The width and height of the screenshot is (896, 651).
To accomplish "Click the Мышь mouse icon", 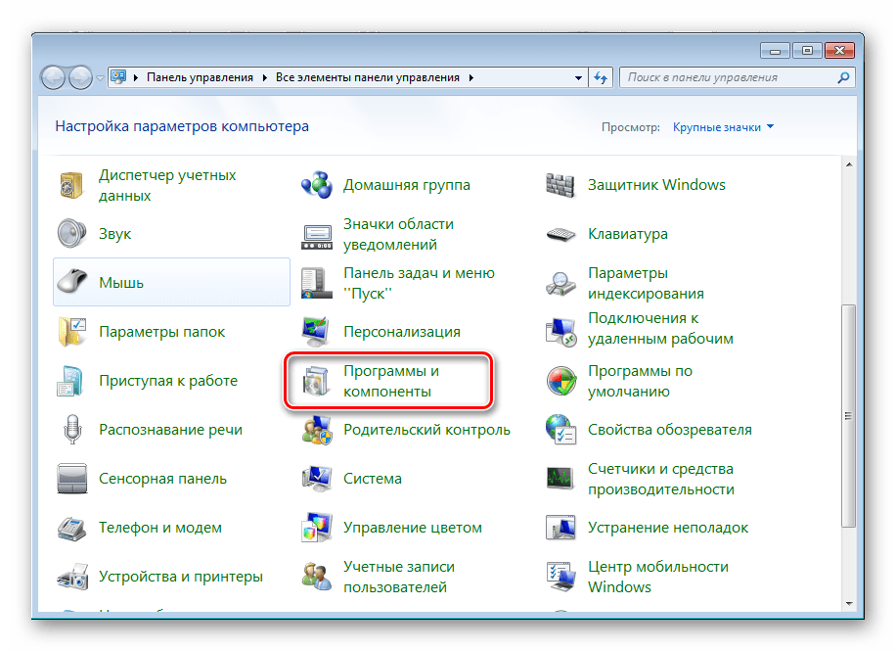I will (73, 283).
